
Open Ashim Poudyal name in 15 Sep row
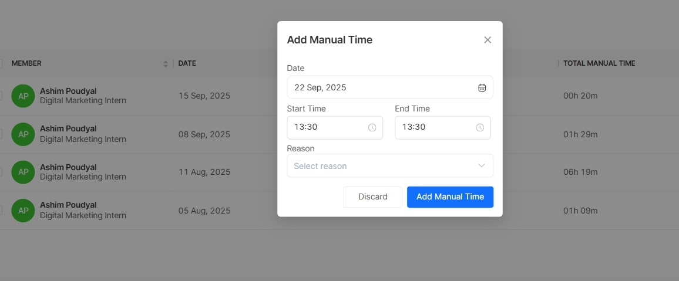68,91
